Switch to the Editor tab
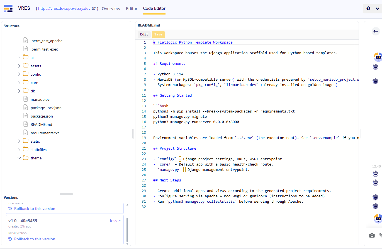Viewport: 382px width, 249px height. (x=132, y=9)
